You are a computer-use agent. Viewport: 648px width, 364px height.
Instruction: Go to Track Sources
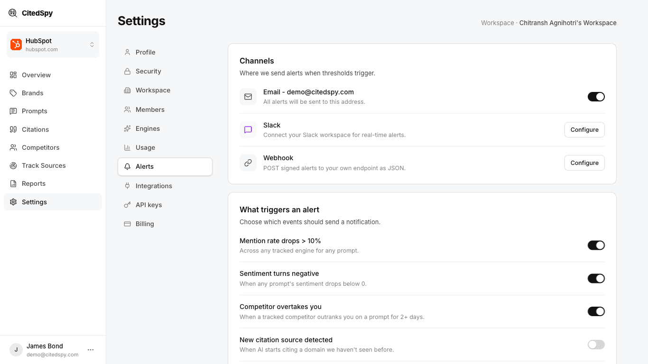(x=53, y=165)
